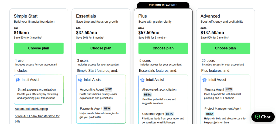Click the Intuit Assist sparkle icon in Plus
276x124 pixels.
tap(142, 80)
